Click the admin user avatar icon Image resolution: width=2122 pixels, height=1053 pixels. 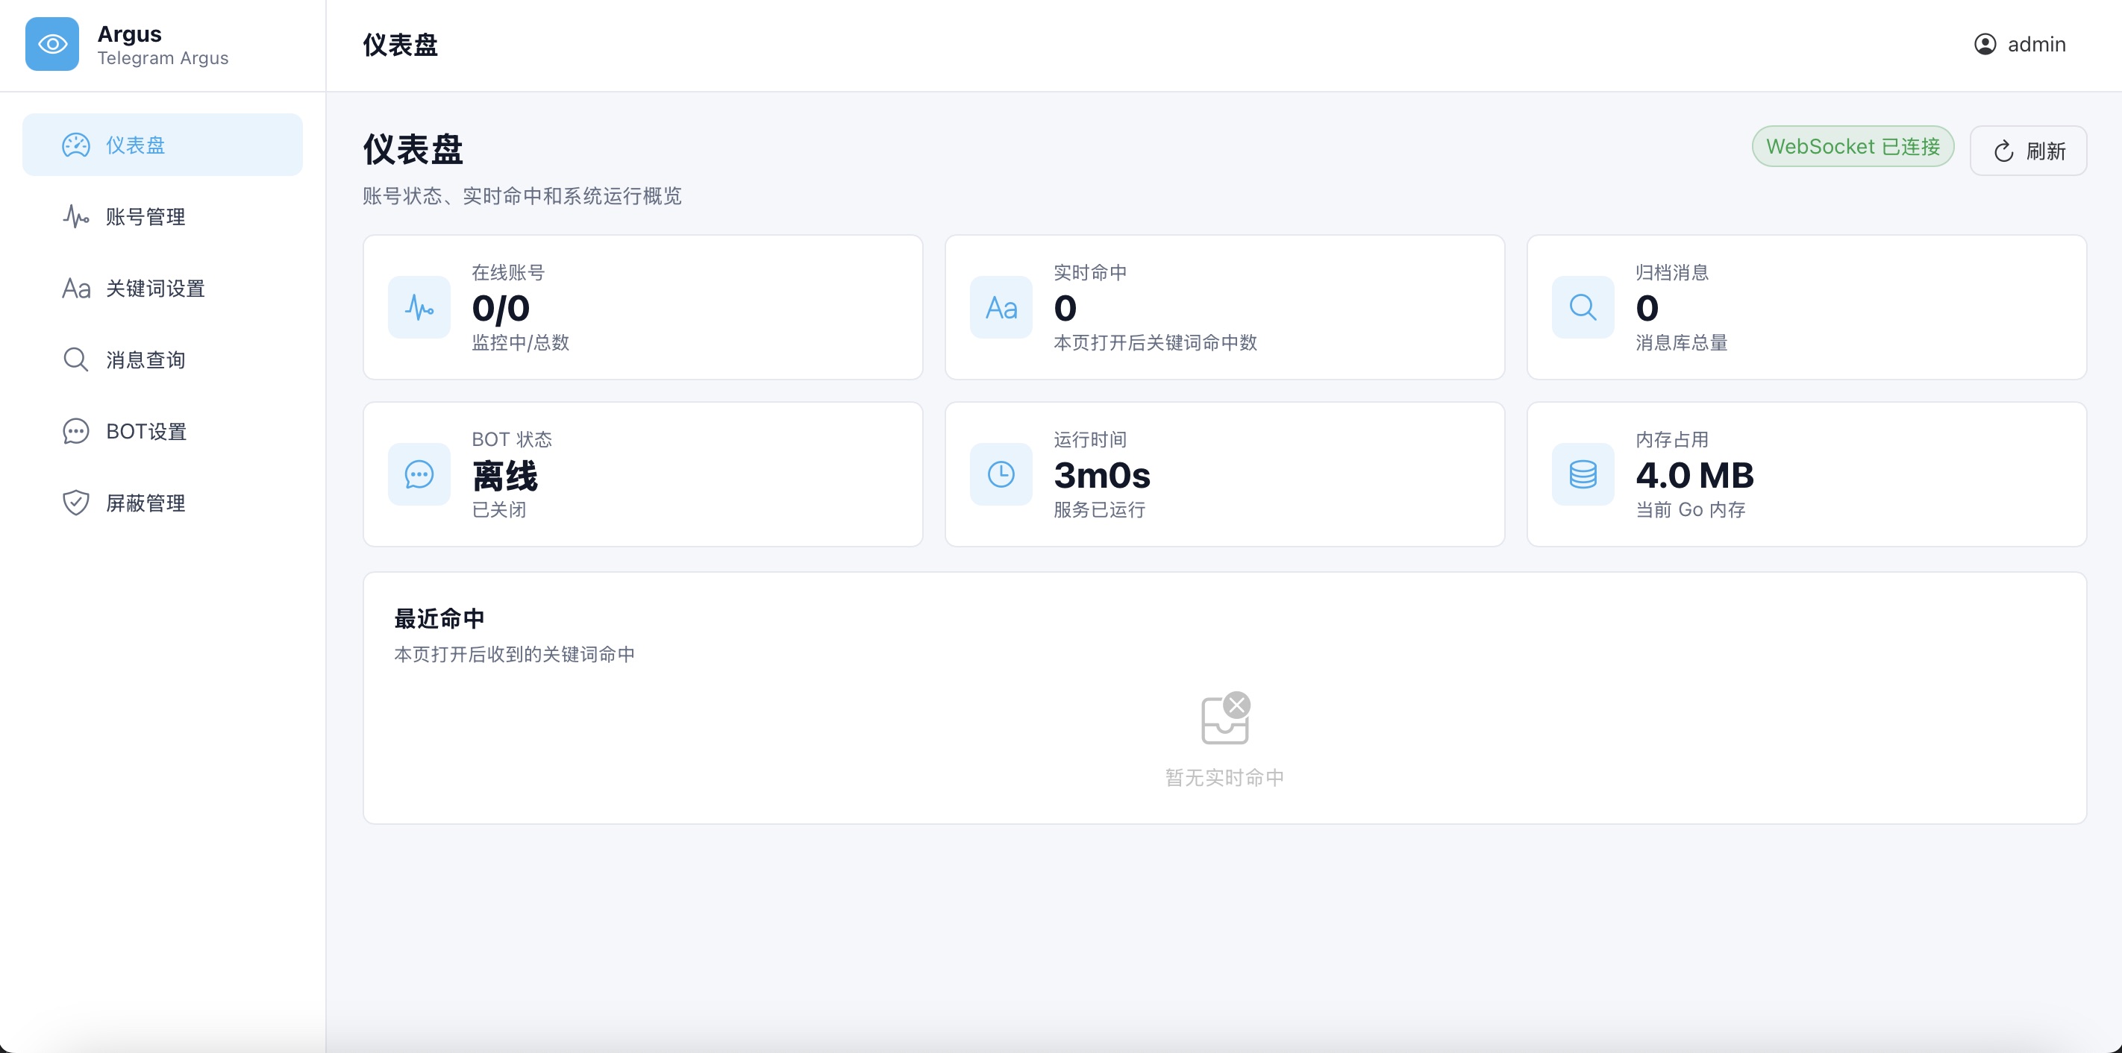coord(1985,45)
